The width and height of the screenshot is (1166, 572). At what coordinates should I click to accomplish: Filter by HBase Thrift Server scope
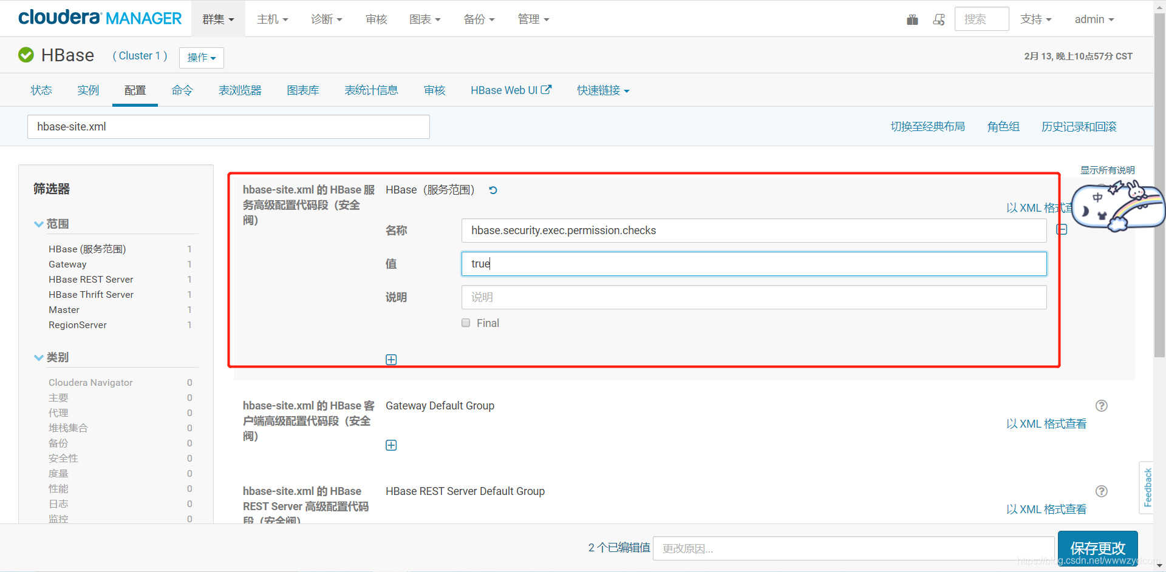point(91,294)
